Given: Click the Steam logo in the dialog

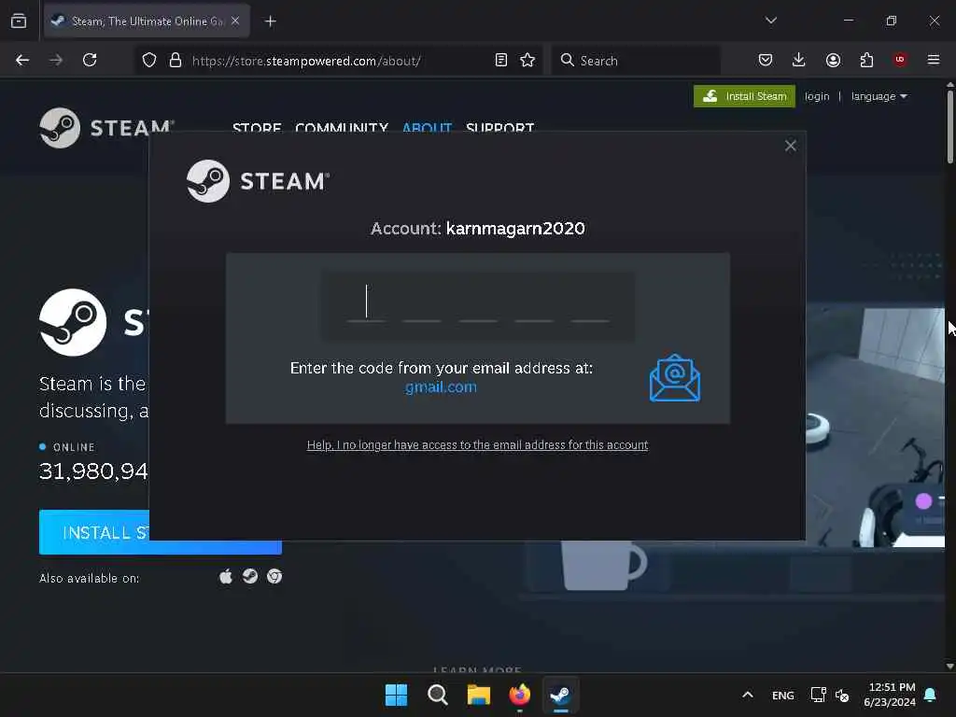Looking at the screenshot, I should [258, 181].
